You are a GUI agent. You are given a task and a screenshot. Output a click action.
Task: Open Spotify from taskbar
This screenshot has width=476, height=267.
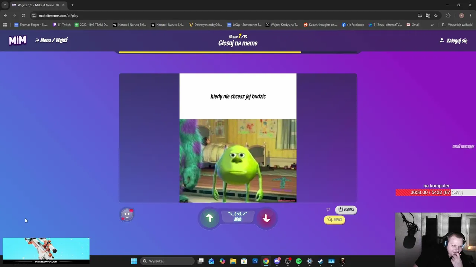[x=299, y=261]
